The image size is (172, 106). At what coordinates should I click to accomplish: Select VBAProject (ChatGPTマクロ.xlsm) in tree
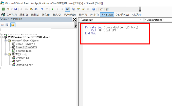point(29,37)
